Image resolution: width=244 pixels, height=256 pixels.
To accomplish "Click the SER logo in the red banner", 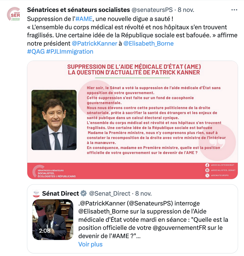I will click(54, 171).
